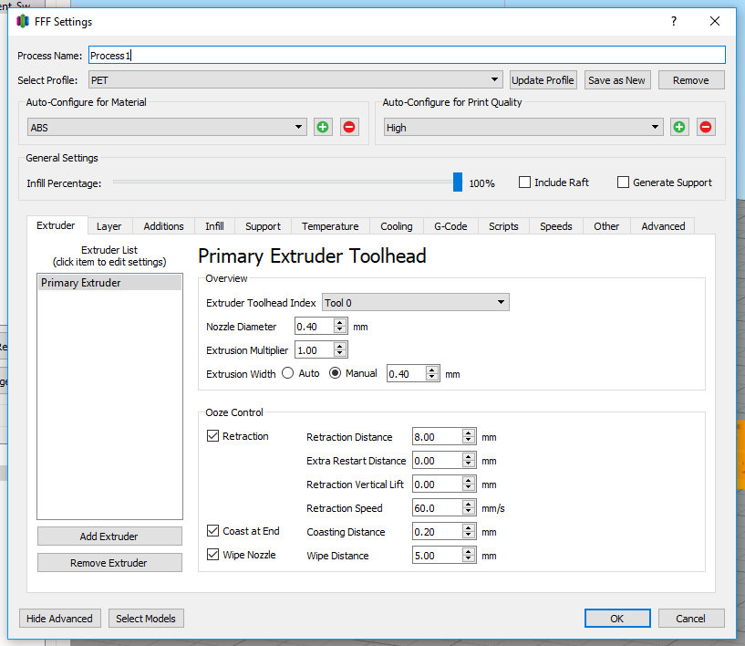Screen dimensions: 745x646
Task: Enable the Generate Support checkbox
Action: pyautogui.click(x=623, y=182)
